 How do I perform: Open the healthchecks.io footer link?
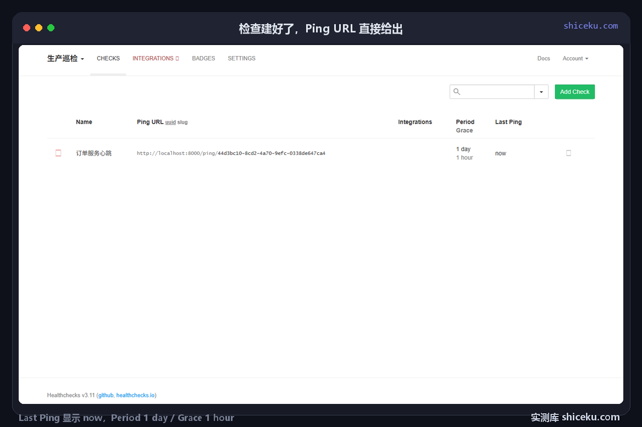click(x=136, y=396)
